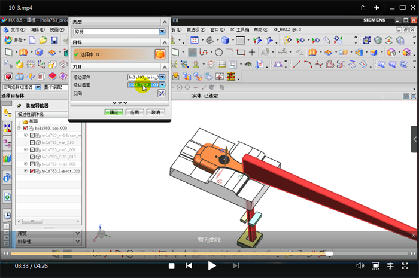Expand the hols783_misc_005 tree node
419x278 pixels.
coord(25,164)
